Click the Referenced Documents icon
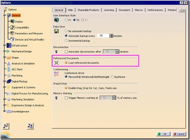Image resolution: width=190 pixels, height=140 pixels. click(x=56, y=63)
